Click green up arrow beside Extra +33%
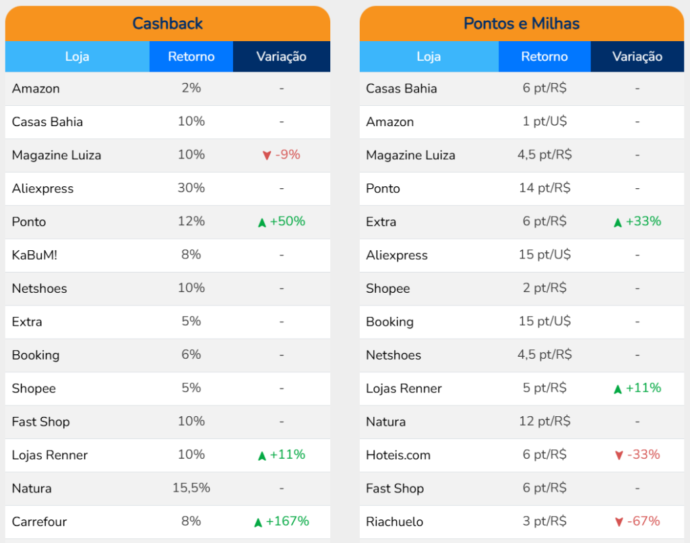Viewport: 690px width, 543px height. click(x=618, y=223)
